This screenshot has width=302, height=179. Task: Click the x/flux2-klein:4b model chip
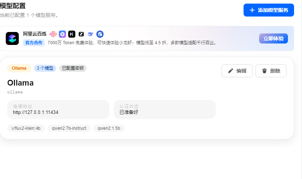point(26,128)
